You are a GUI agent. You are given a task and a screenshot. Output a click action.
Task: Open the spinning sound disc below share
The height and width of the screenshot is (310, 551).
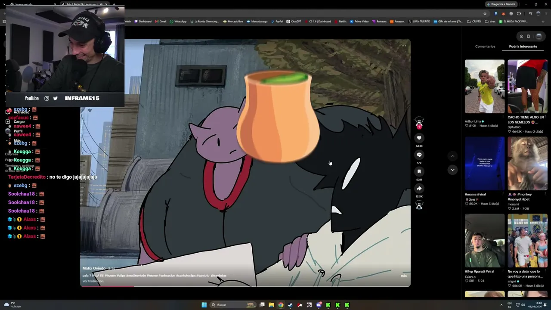click(419, 205)
